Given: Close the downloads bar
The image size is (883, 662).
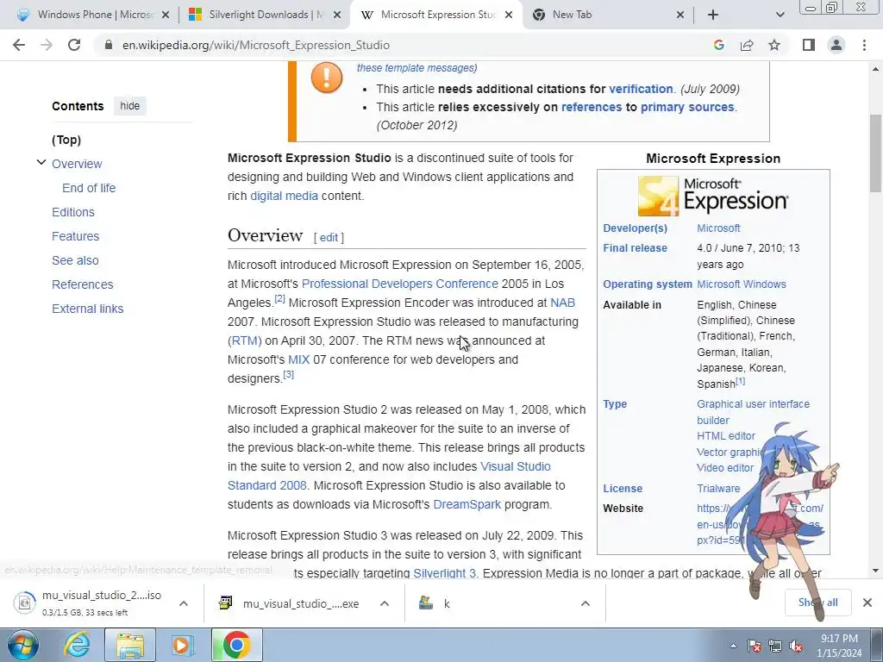Looking at the screenshot, I should (867, 603).
